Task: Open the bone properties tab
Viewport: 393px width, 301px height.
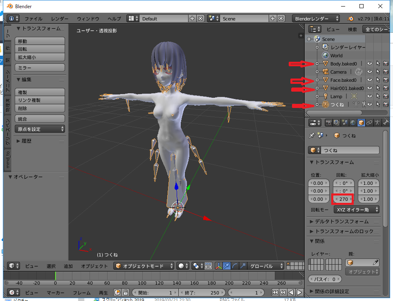Action: point(386,123)
